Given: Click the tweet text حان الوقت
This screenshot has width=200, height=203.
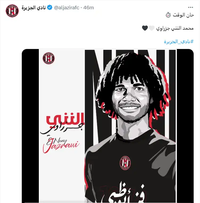Looking at the screenshot, I should [183, 15].
